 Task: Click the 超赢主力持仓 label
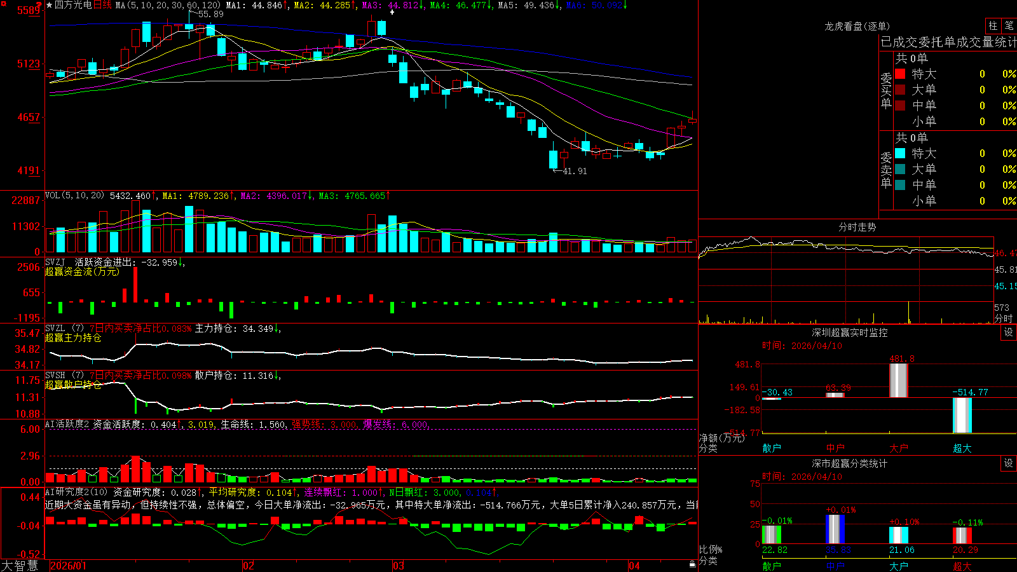tap(73, 337)
